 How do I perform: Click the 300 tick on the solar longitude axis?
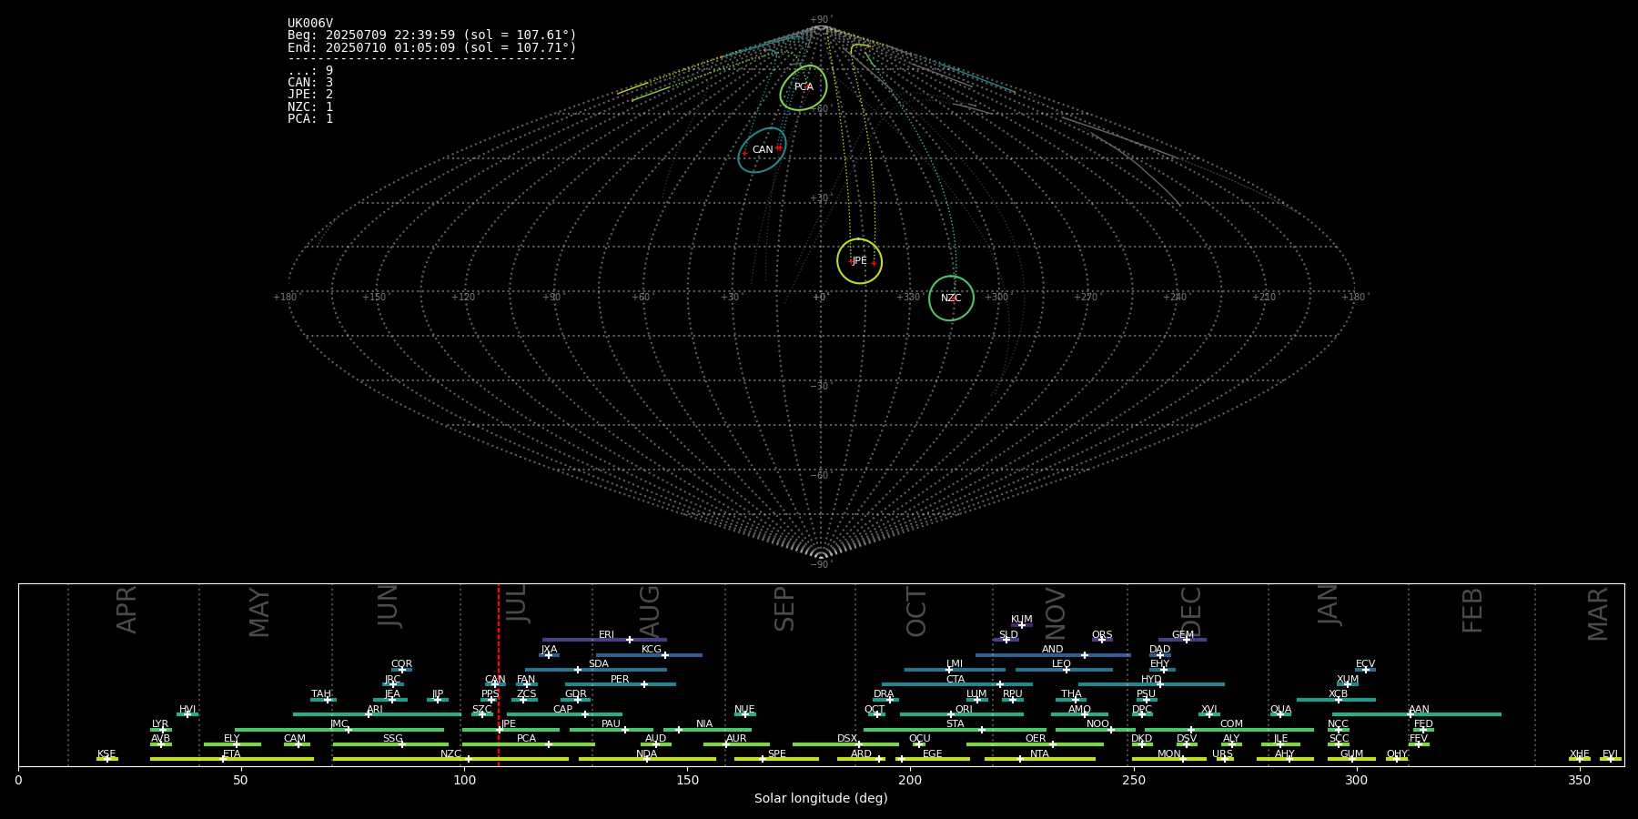click(1356, 780)
